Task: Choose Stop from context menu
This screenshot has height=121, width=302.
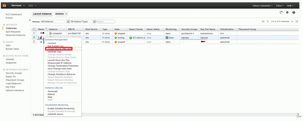Action: 50,97
